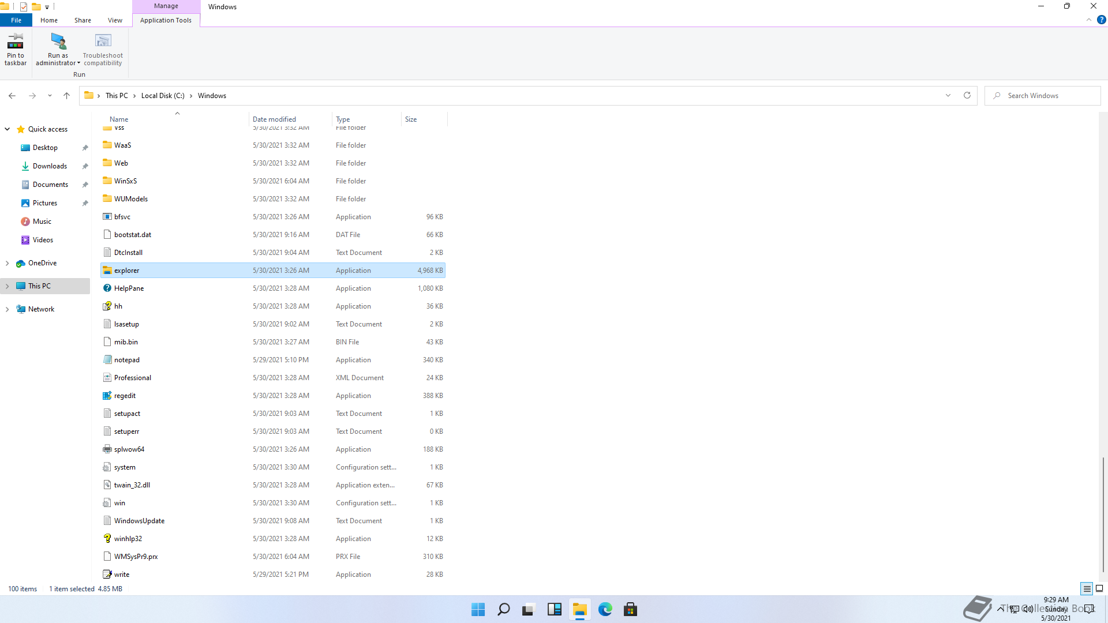
Task: Open address bar history dropdown
Action: [x=948, y=96]
